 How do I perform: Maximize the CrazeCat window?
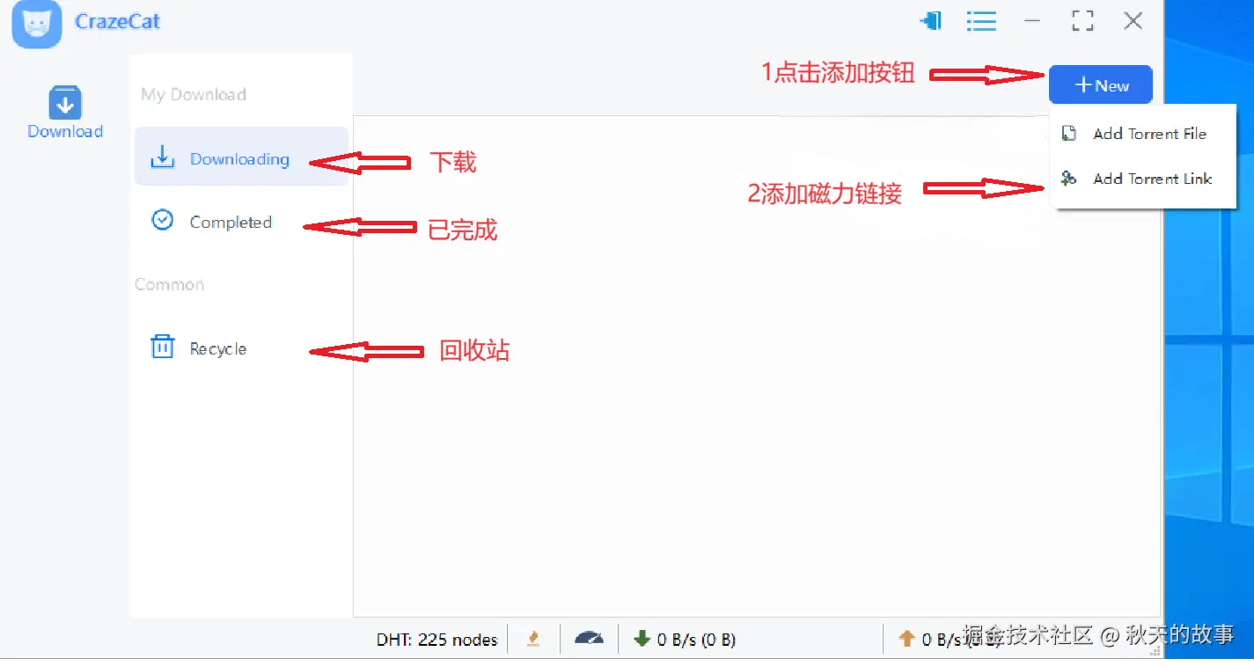click(x=1082, y=21)
